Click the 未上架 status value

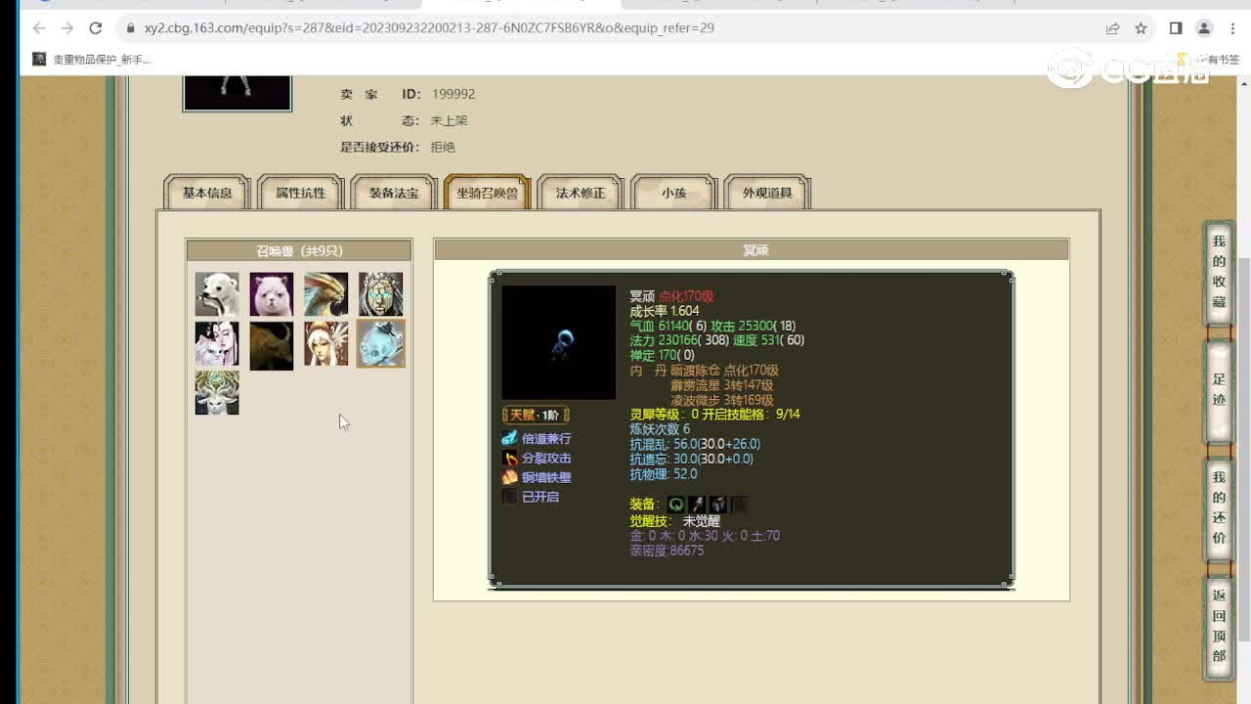coord(449,120)
